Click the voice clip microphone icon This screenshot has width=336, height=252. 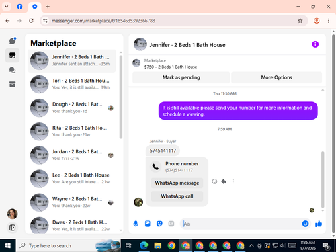pyautogui.click(x=136, y=224)
